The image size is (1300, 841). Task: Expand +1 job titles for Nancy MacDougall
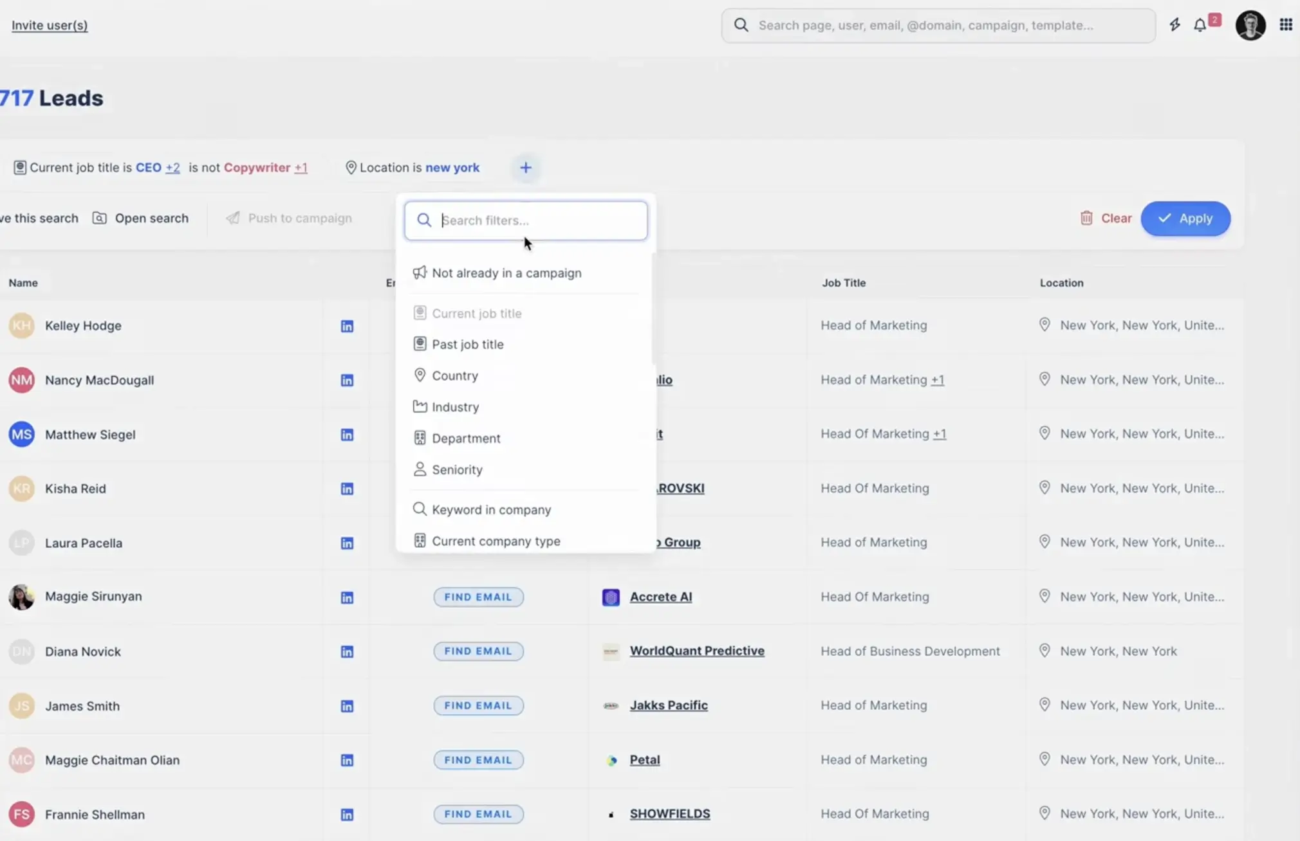point(938,380)
